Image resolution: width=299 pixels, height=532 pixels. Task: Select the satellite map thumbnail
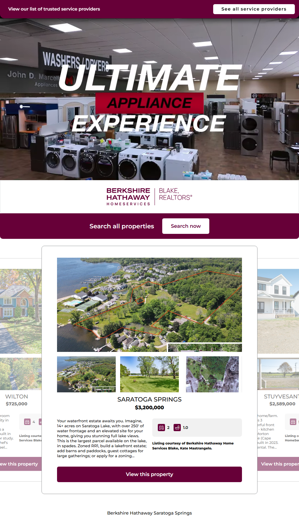pos(212,374)
